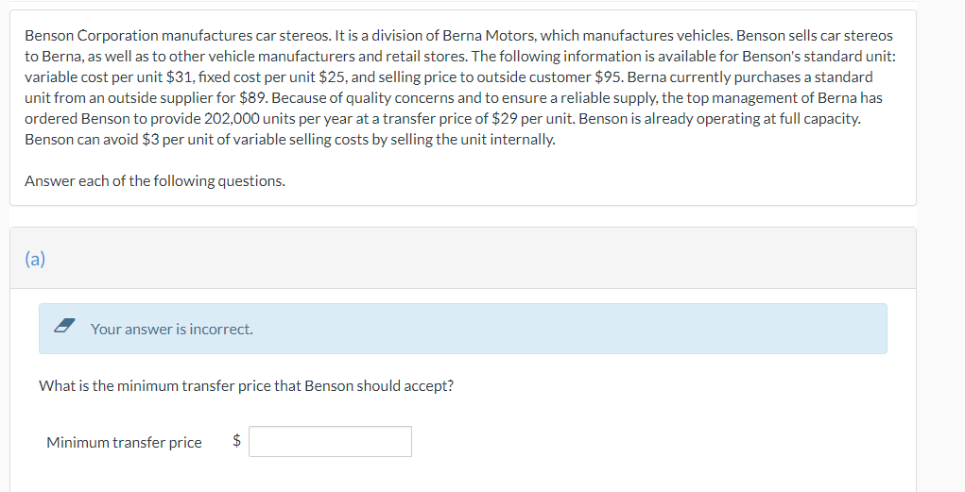Image resolution: width=965 pixels, height=492 pixels.
Task: Select the (a) part label
Action: (x=35, y=260)
